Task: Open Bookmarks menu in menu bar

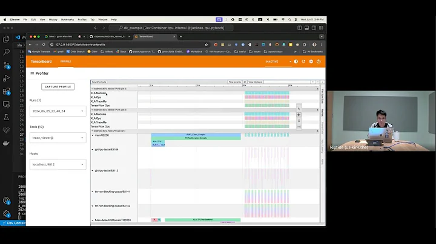Action: pyautogui.click(x=67, y=20)
